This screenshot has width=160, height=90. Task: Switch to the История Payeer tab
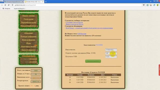14,2
